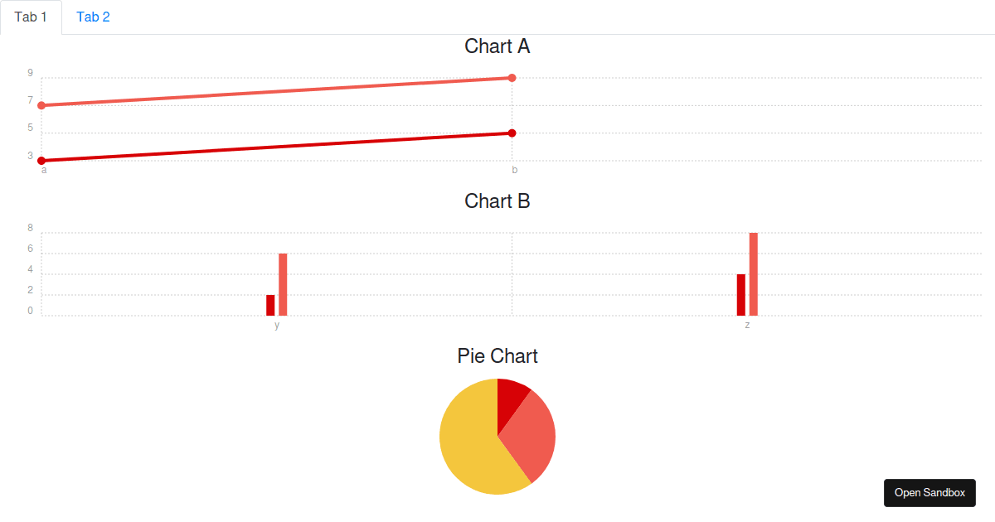The width and height of the screenshot is (995, 522).
Task: Click the Pie Chart title
Action: [497, 356]
